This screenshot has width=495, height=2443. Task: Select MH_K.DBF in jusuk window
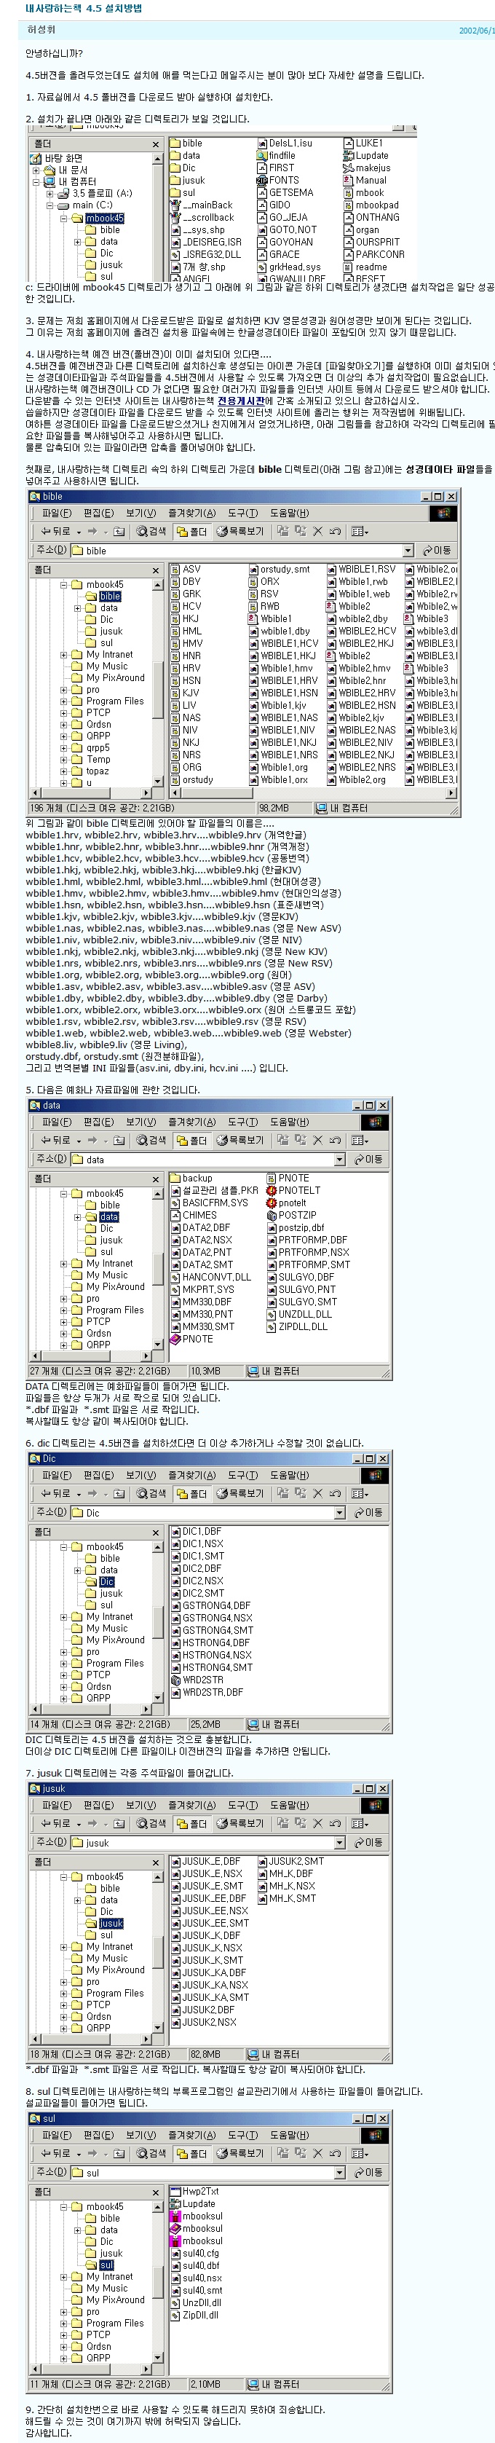[285, 1873]
